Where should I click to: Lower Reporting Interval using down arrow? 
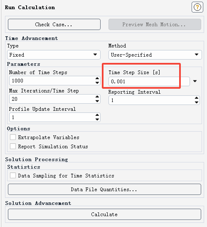pos(197,102)
